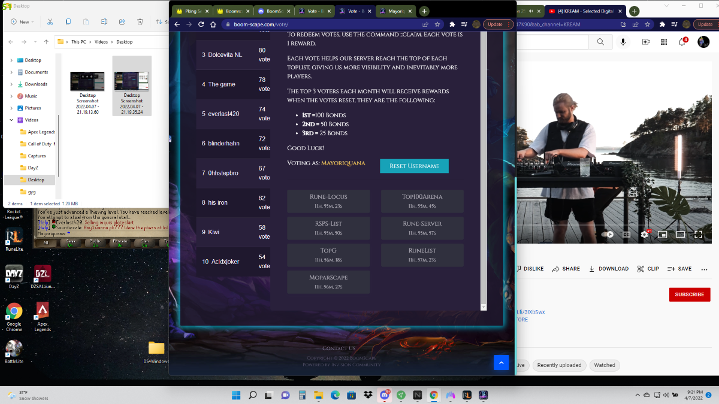The height and width of the screenshot is (404, 719).
Task: Select Recently uploaded chip on YouTube
Action: (559, 365)
